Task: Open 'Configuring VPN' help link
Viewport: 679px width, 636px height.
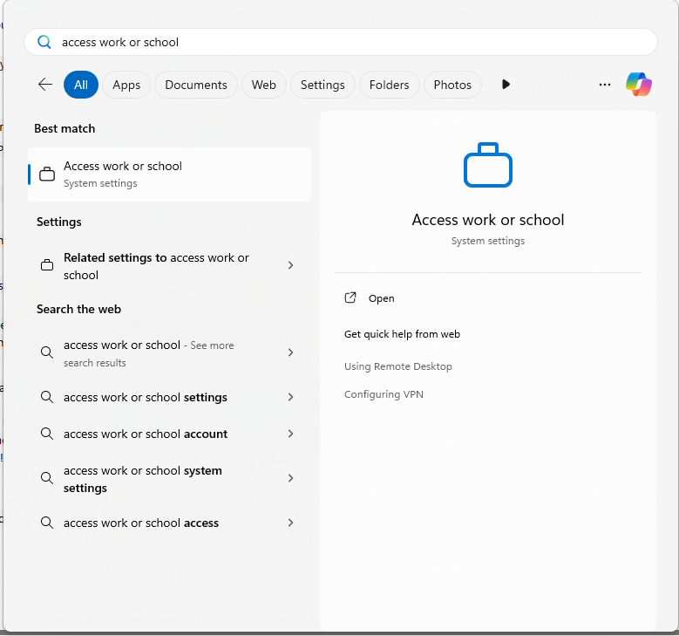Action: 384,394
